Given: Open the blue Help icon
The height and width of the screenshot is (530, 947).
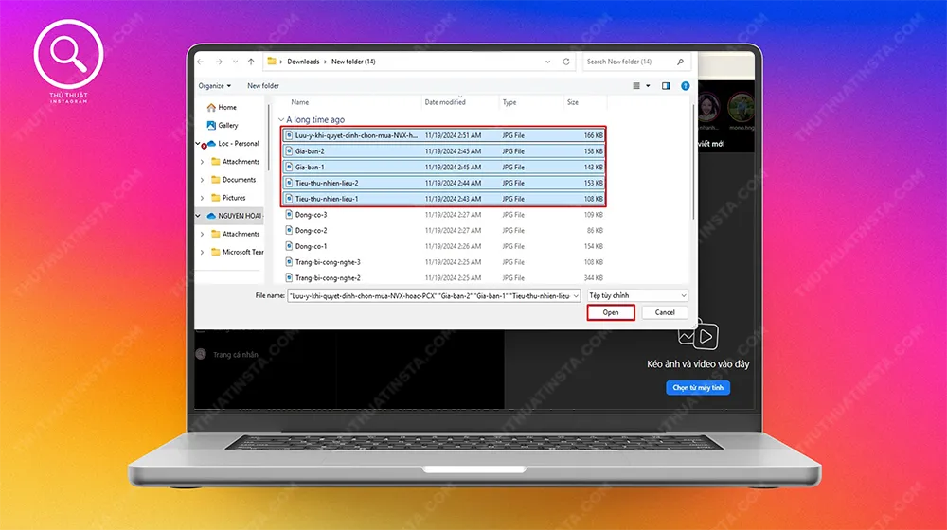Looking at the screenshot, I should pos(685,86).
